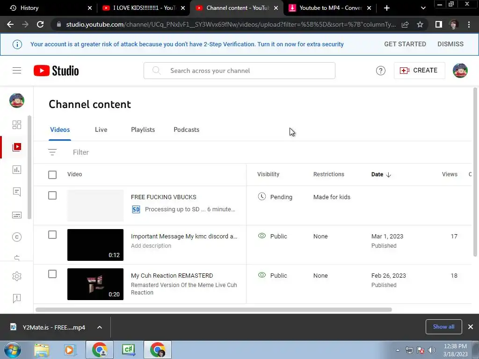The width and height of the screenshot is (479, 359).
Task: Click the SD processing badge icon
Action: [x=136, y=209]
